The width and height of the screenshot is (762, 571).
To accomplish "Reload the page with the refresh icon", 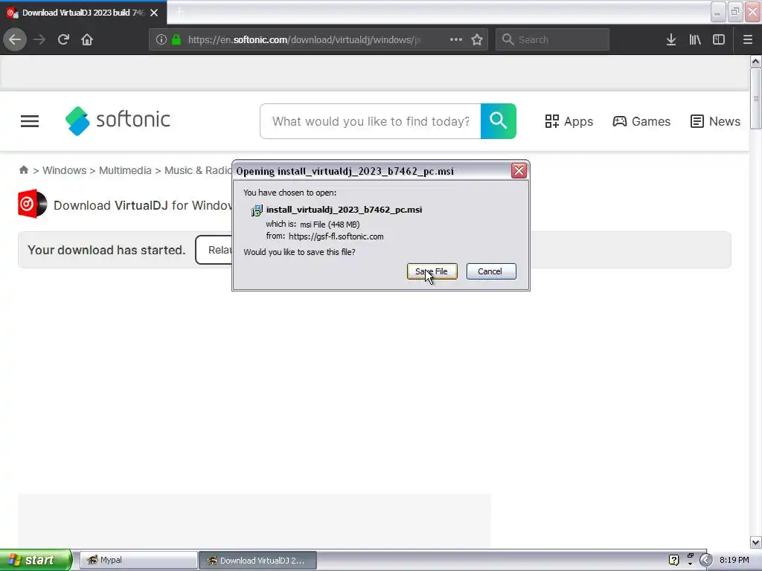I will coord(63,39).
